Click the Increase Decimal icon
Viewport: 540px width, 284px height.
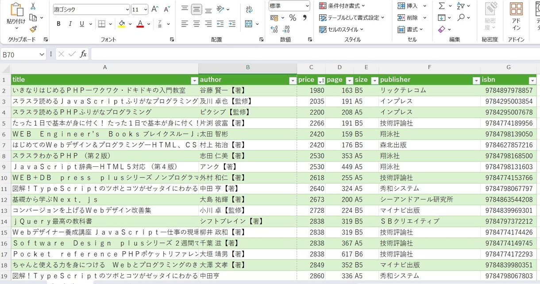tap(274, 30)
